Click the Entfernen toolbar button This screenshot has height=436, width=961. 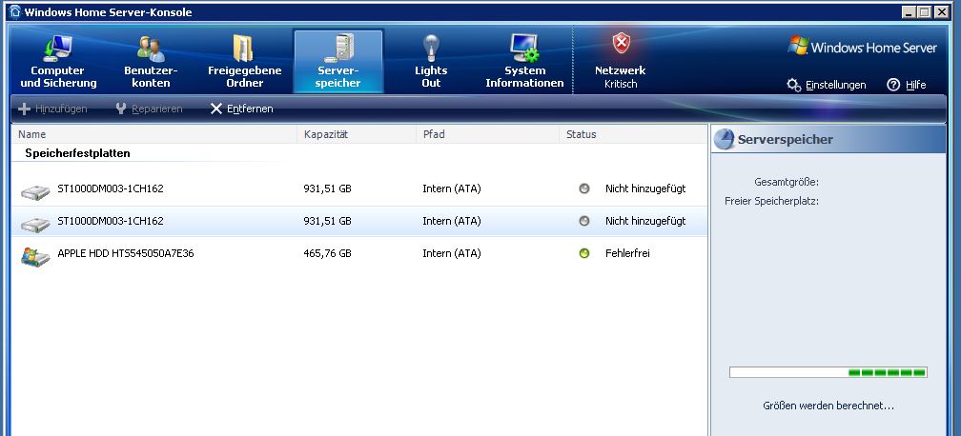(x=241, y=109)
